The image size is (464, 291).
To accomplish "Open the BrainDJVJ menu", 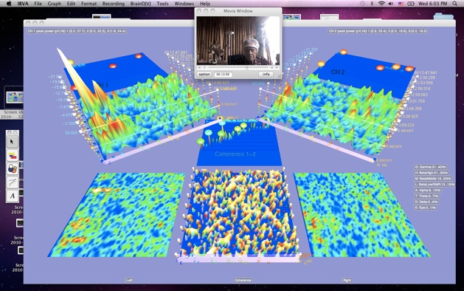I will pos(141,4).
